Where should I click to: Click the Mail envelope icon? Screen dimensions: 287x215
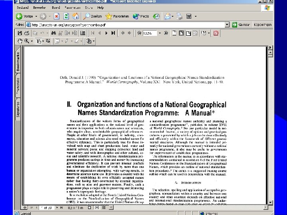[167, 16]
